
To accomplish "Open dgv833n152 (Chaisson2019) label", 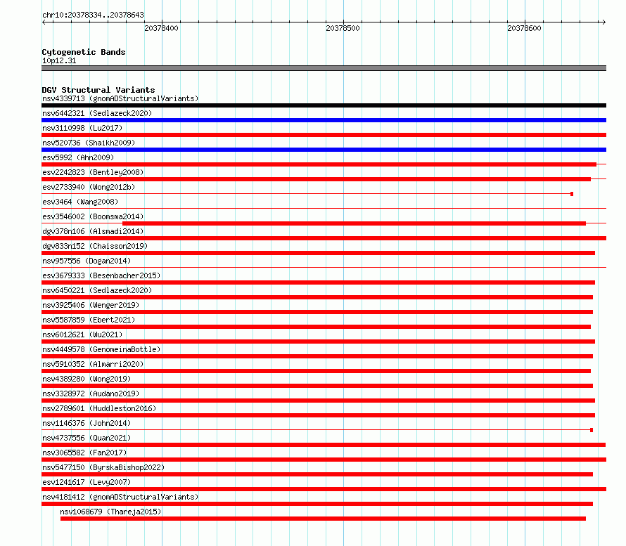I will (95, 246).
